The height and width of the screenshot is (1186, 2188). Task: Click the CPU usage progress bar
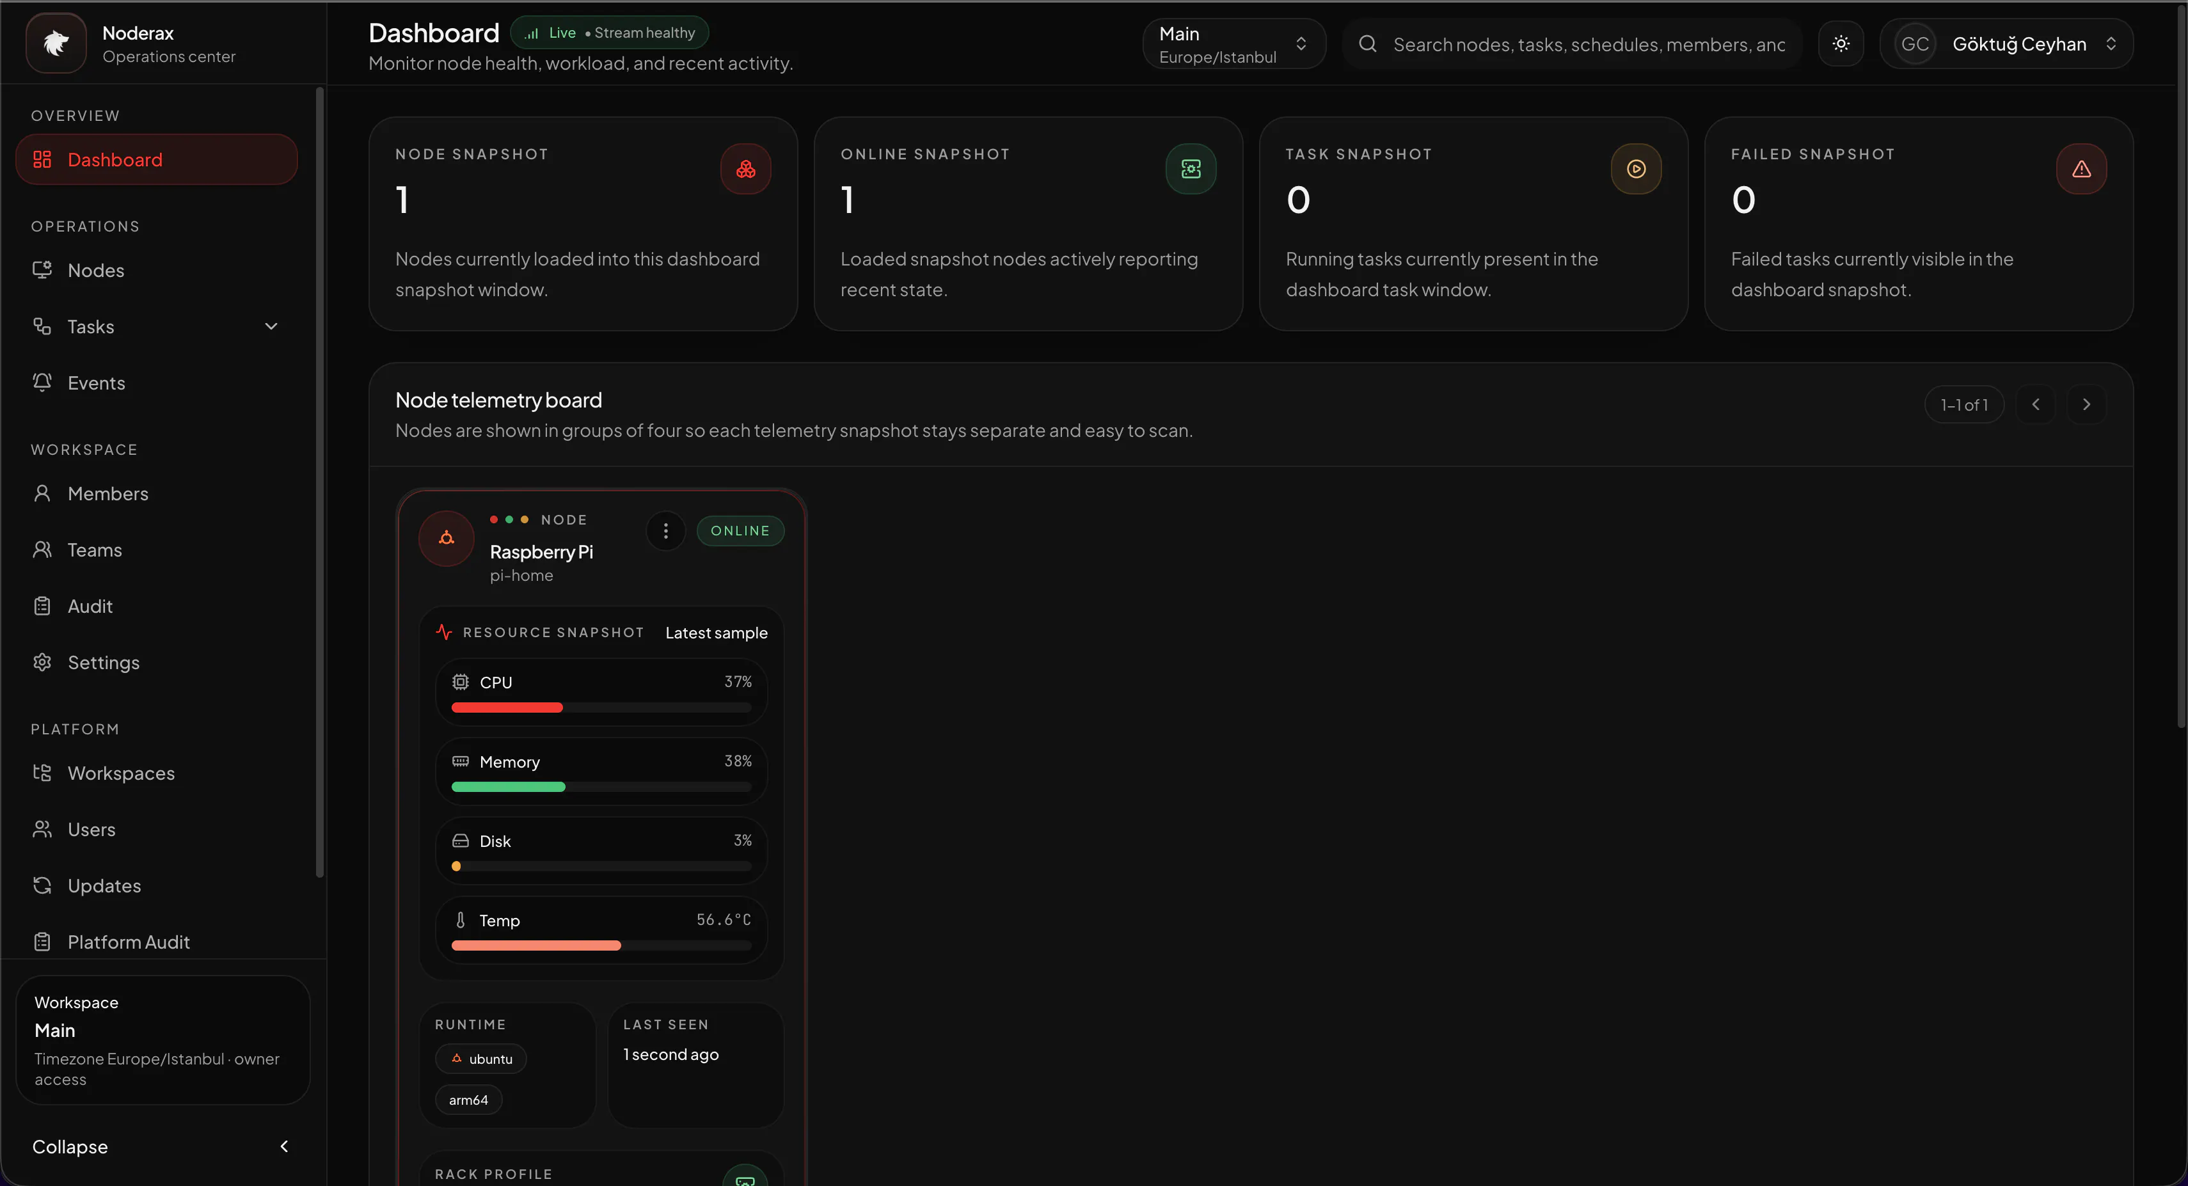601,708
